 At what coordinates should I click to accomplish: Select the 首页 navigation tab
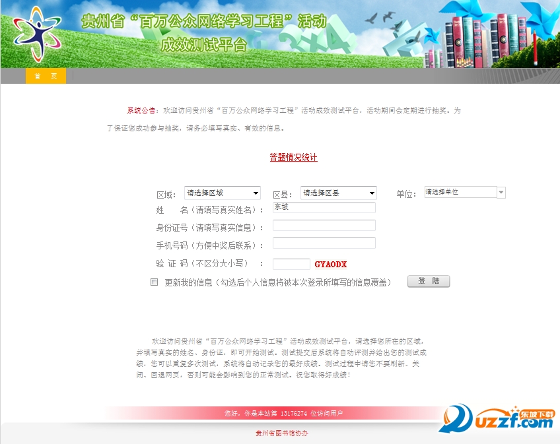click(x=45, y=75)
